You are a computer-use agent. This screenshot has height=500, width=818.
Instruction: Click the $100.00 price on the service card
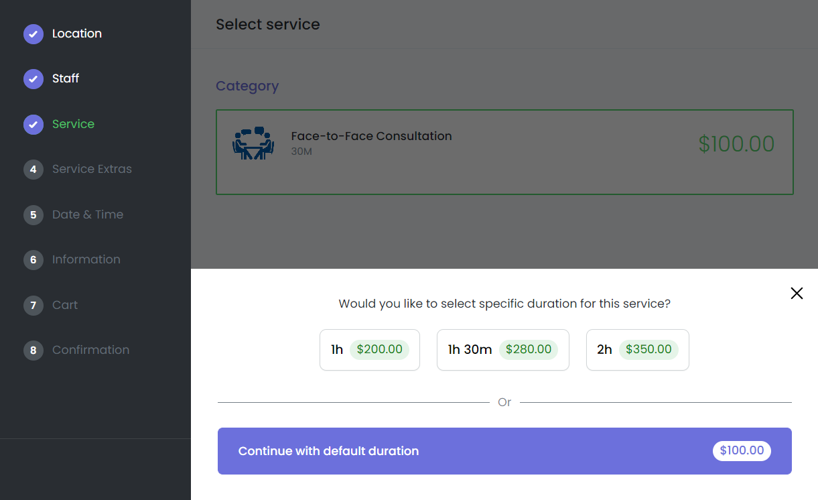coord(736,143)
